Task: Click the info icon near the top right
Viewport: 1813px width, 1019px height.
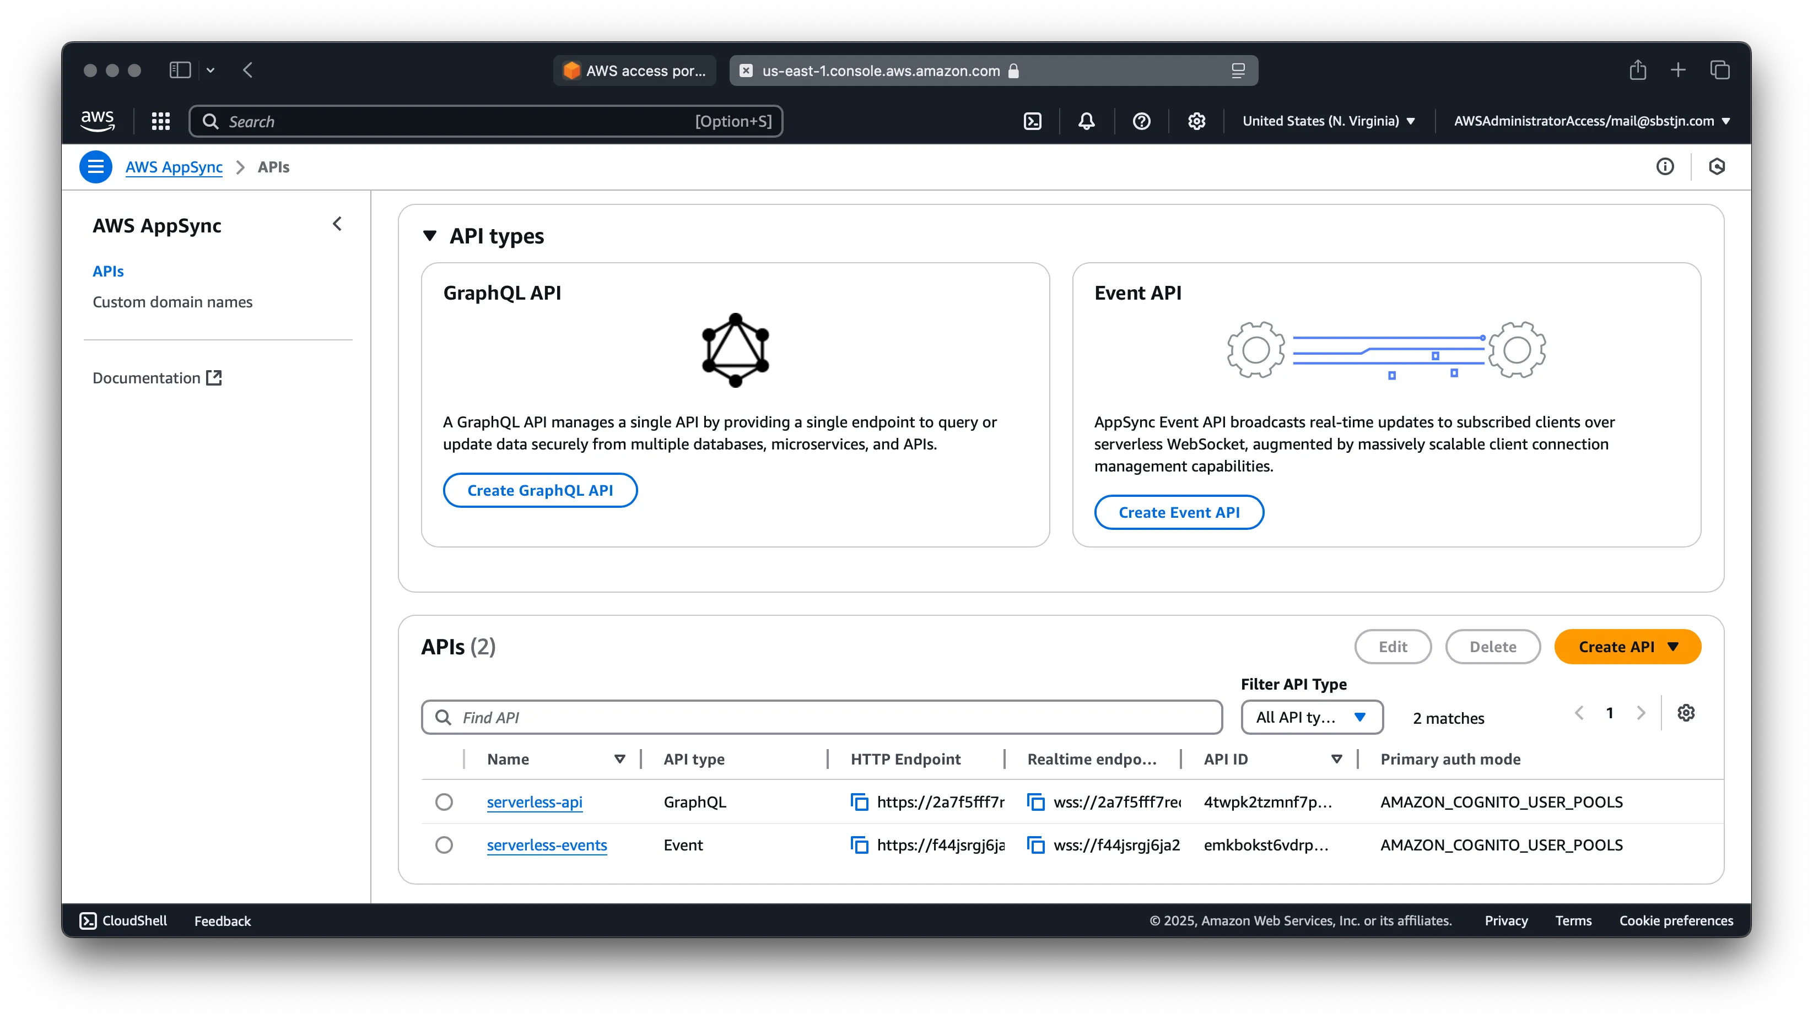Action: pos(1665,167)
